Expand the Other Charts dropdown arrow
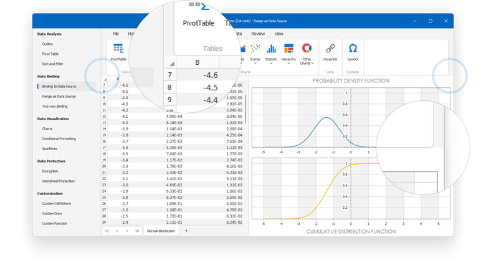The width and height of the screenshot is (486, 268). (x=312, y=64)
